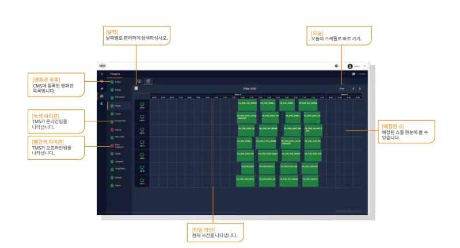Click the orange current-time line on timeline

click(x=213, y=144)
